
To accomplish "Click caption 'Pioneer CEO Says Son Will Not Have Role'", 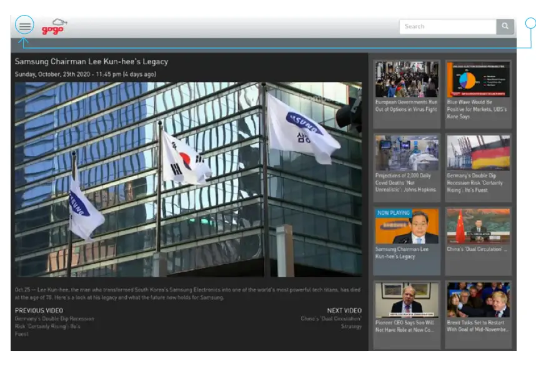I will [405, 326].
